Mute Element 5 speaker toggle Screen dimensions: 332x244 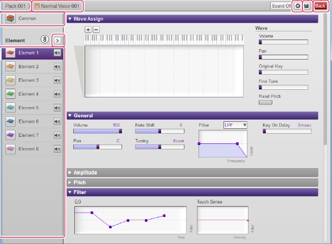point(57,108)
